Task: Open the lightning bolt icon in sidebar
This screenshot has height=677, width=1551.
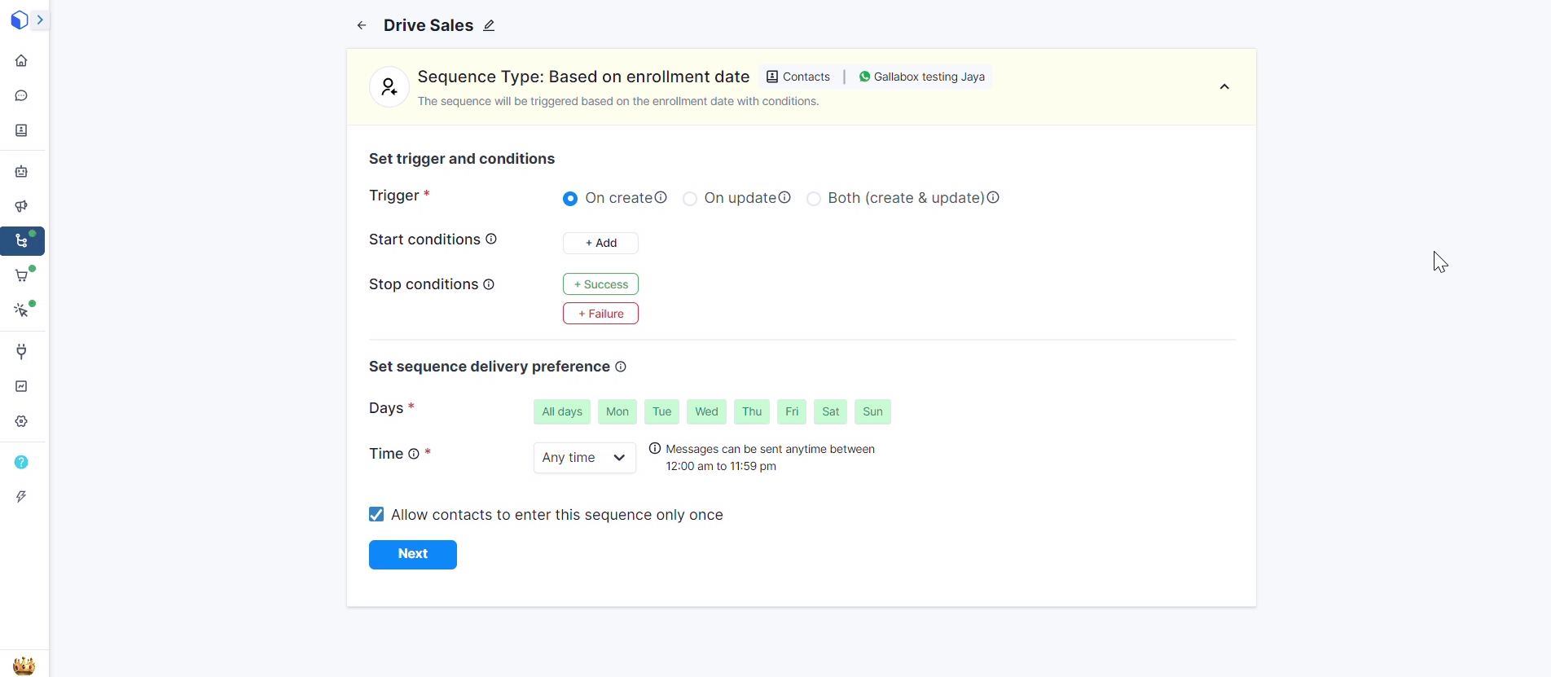Action: point(21,497)
